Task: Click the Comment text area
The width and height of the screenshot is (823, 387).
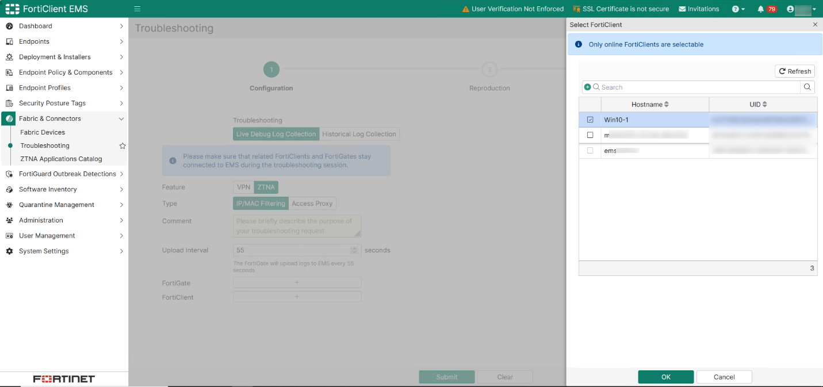Action: pyautogui.click(x=297, y=226)
